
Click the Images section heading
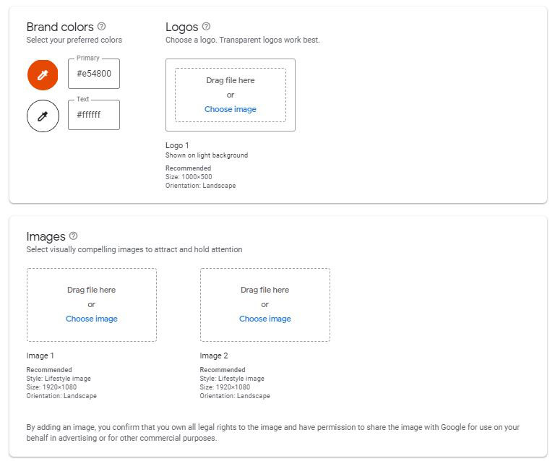[46, 236]
